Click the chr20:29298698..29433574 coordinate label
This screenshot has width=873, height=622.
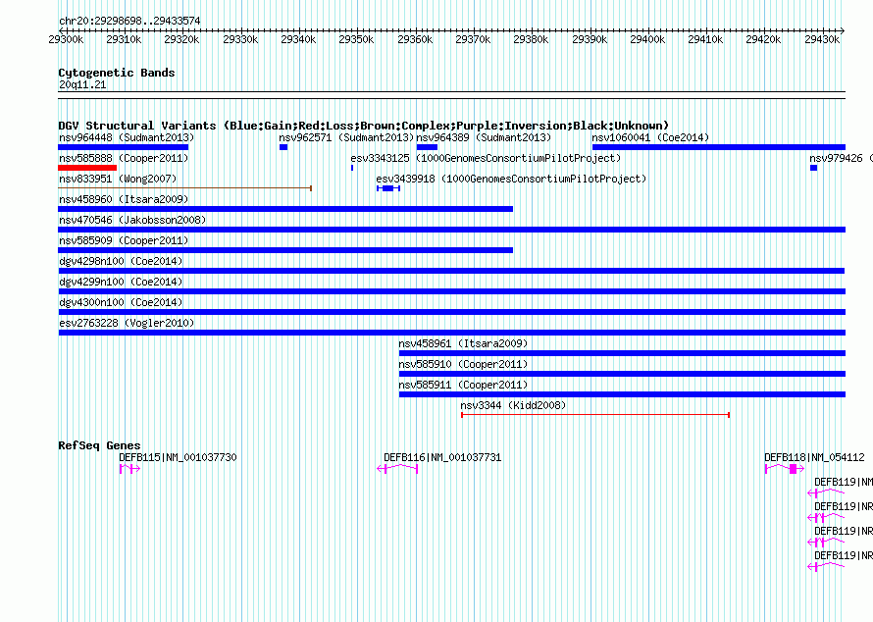click(x=129, y=21)
